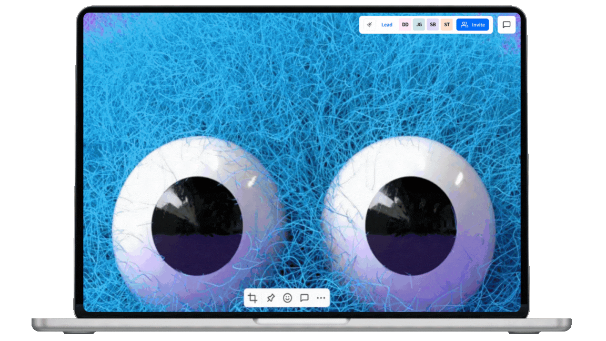Select the ST collaborator avatar
Image resolution: width=606 pixels, height=341 pixels.
(x=447, y=25)
